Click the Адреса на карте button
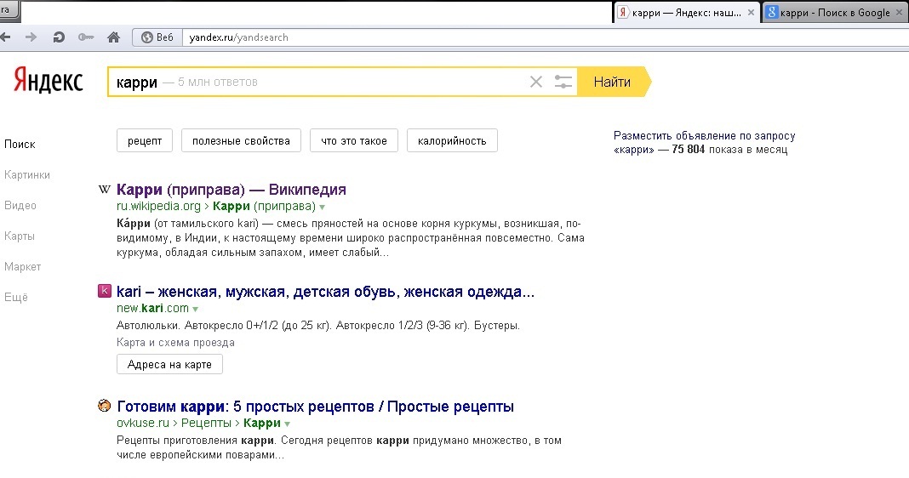Image resolution: width=909 pixels, height=478 pixels. 169,364
